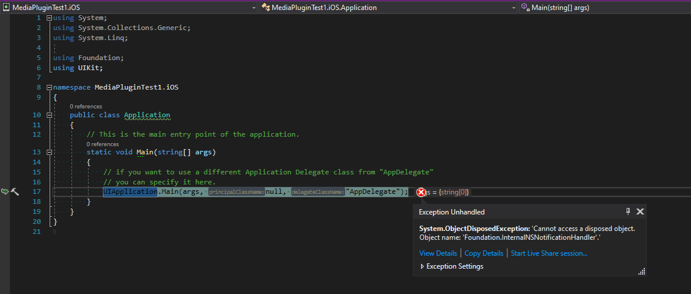Image resolution: width=691 pixels, height=294 pixels.
Task: Click the method icon beside Main(string[] args)
Action: coord(525,8)
